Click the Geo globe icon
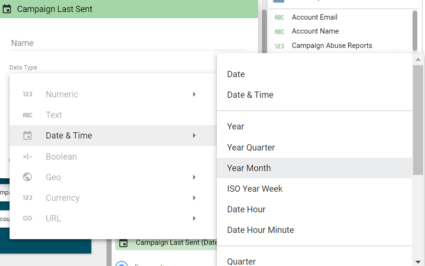 [28, 177]
